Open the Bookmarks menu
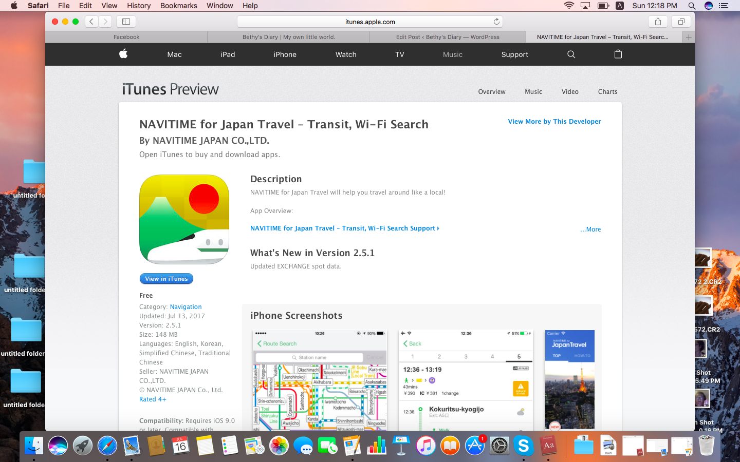This screenshot has height=462, width=740. [178, 6]
